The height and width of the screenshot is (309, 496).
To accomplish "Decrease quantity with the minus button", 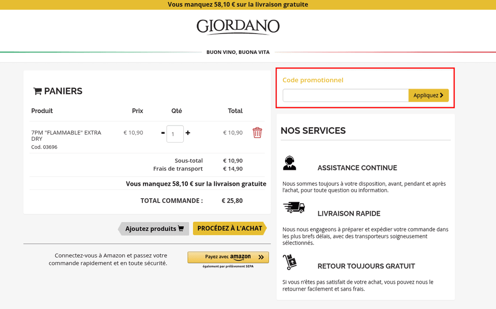I will coord(163,133).
